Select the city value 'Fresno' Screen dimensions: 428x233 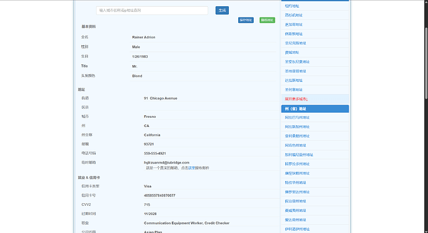(150, 116)
